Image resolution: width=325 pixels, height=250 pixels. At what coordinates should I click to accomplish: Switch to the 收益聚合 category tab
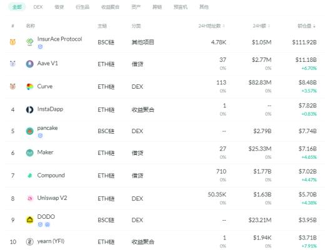click(110, 7)
